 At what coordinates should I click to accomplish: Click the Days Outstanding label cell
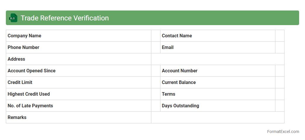coord(218,106)
